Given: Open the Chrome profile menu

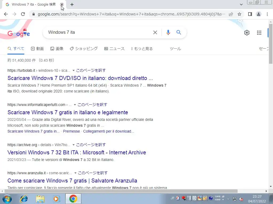Looking at the screenshot, I should 259,14.
